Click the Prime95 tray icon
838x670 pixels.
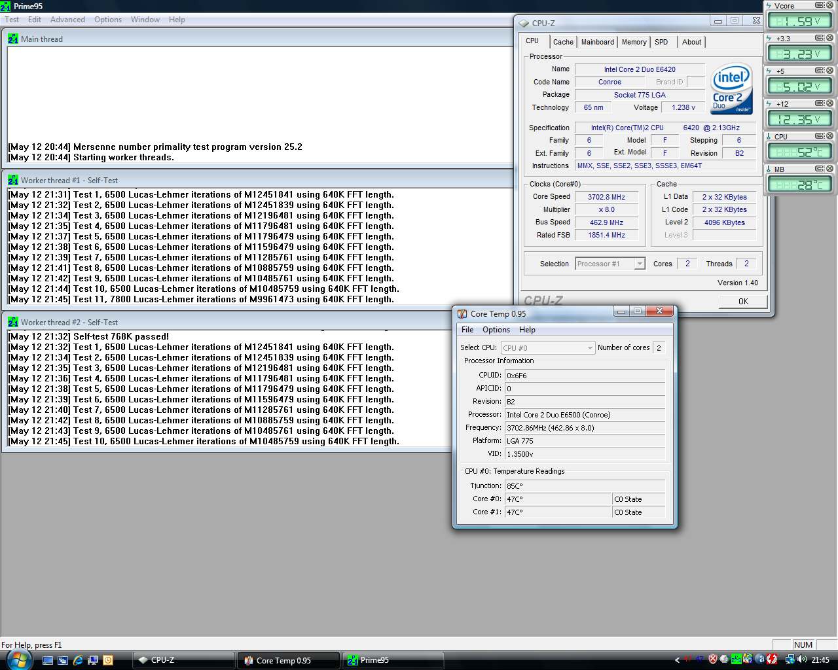737,660
